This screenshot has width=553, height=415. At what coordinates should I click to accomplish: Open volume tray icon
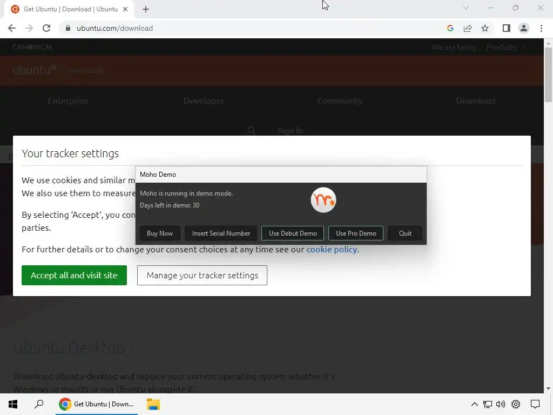501,404
